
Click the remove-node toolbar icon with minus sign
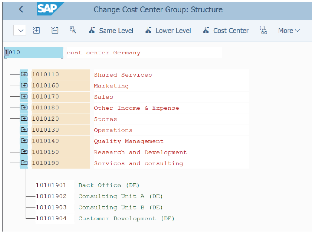pos(54,30)
